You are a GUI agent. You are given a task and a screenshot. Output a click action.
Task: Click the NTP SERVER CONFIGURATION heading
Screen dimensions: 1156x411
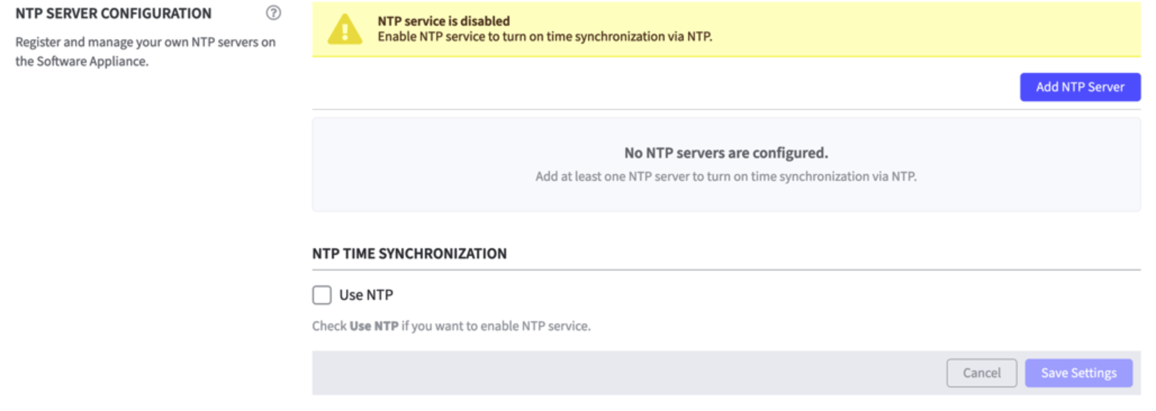(114, 13)
